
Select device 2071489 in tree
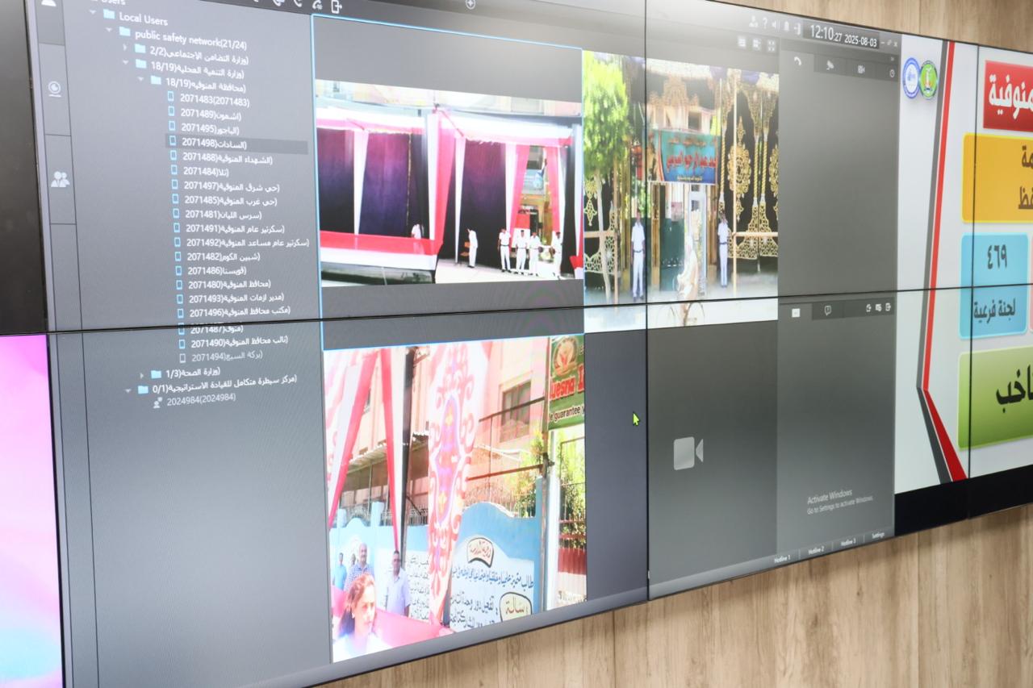click(203, 115)
